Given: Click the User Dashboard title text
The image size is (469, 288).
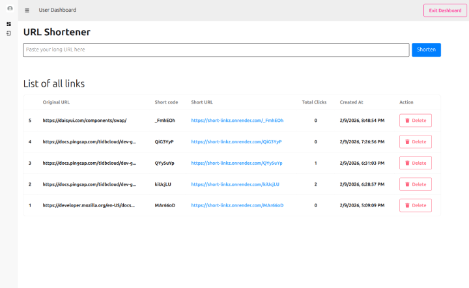Looking at the screenshot, I should pyautogui.click(x=57, y=10).
